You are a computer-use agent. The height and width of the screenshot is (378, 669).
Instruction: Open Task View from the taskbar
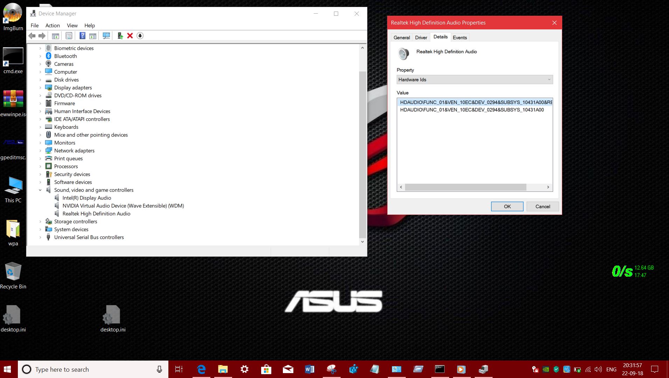(179, 369)
